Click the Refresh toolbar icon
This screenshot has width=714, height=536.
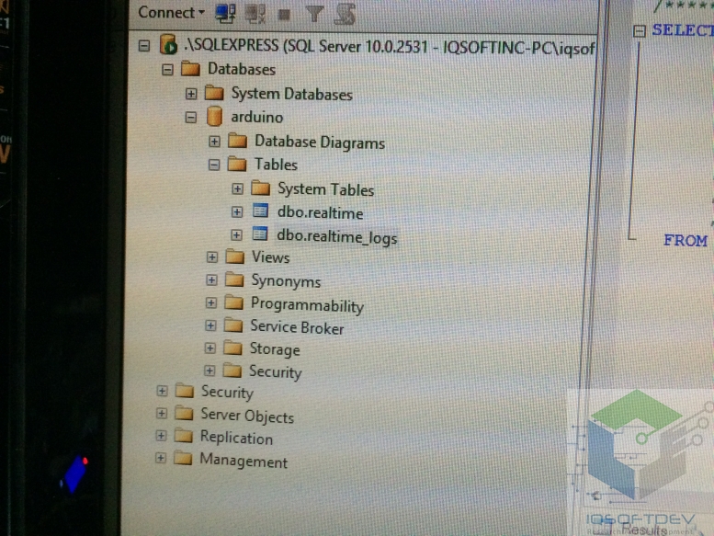(x=345, y=14)
